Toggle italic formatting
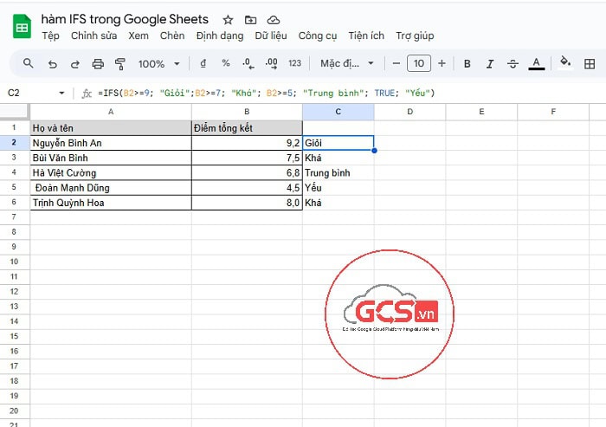Screen dimensions: 606x427 pyautogui.click(x=490, y=63)
